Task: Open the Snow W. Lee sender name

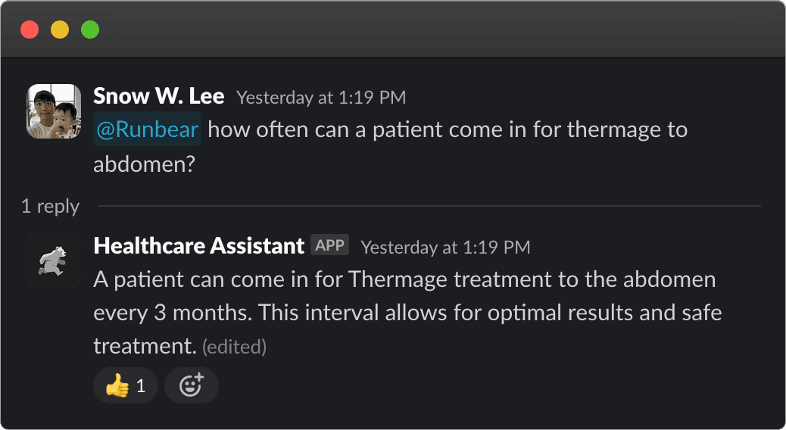Action: (158, 96)
